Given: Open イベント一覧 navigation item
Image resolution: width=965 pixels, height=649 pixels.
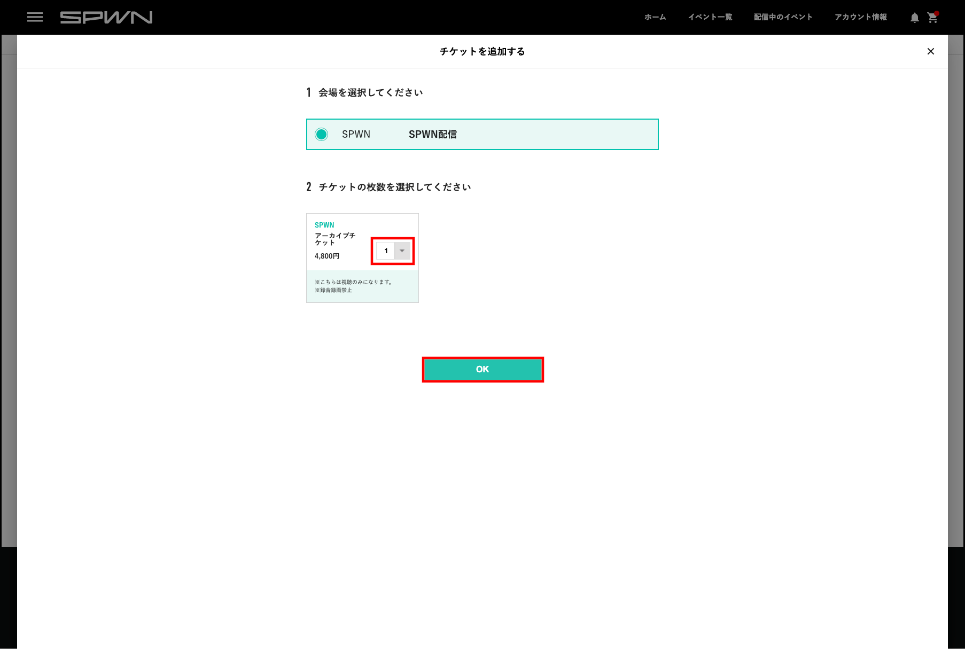Looking at the screenshot, I should (710, 17).
